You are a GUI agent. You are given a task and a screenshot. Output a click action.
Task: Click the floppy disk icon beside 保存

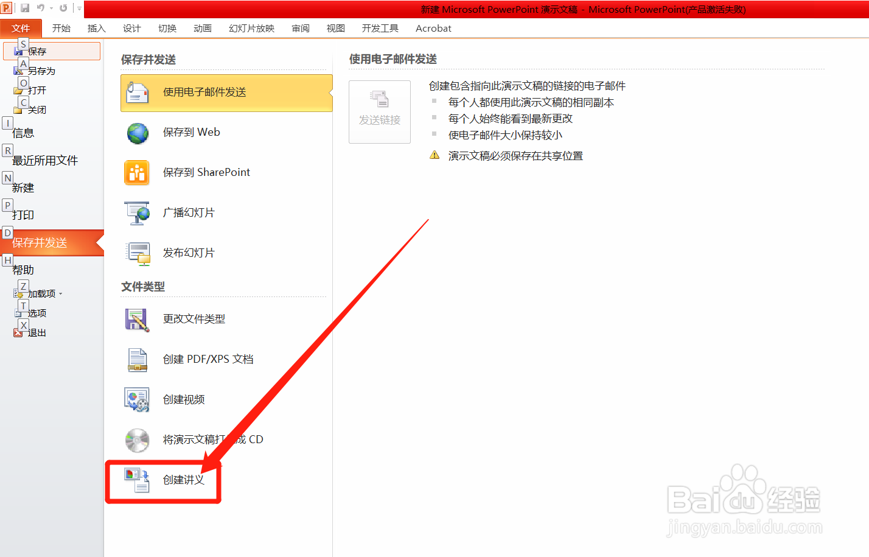click(18, 52)
